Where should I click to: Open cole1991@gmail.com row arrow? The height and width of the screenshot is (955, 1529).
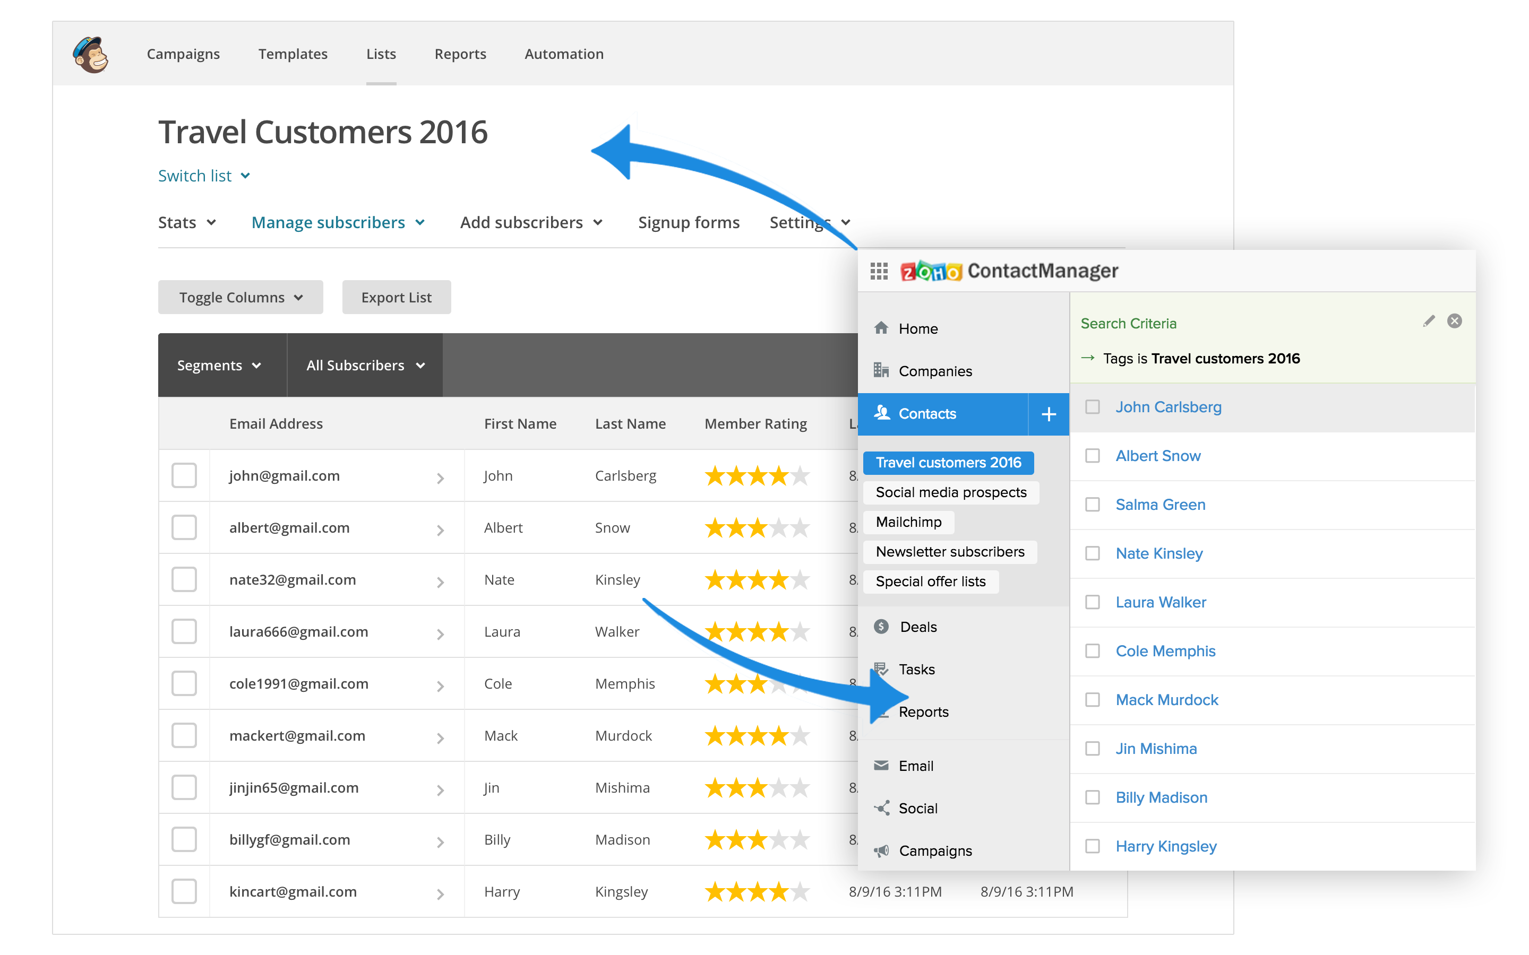click(x=440, y=686)
